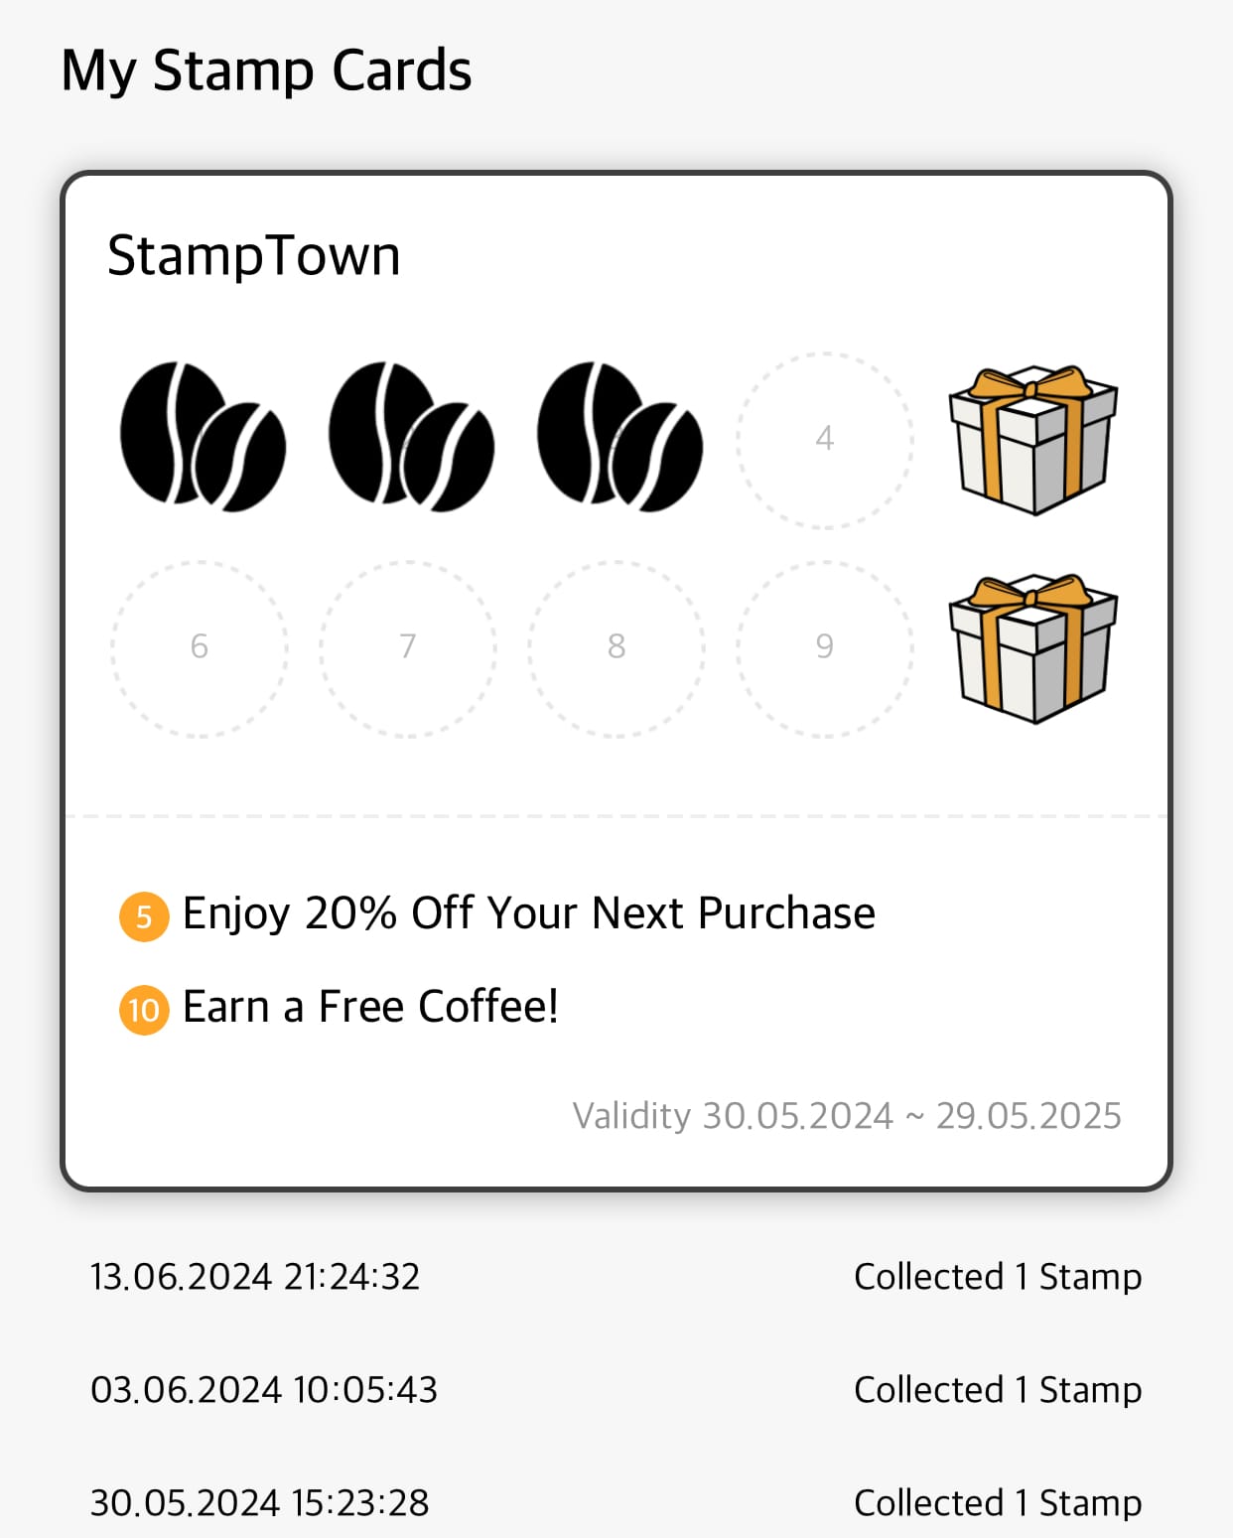Tap the bottom row gift box reward
The width and height of the screenshot is (1233, 1538).
coord(1032,647)
